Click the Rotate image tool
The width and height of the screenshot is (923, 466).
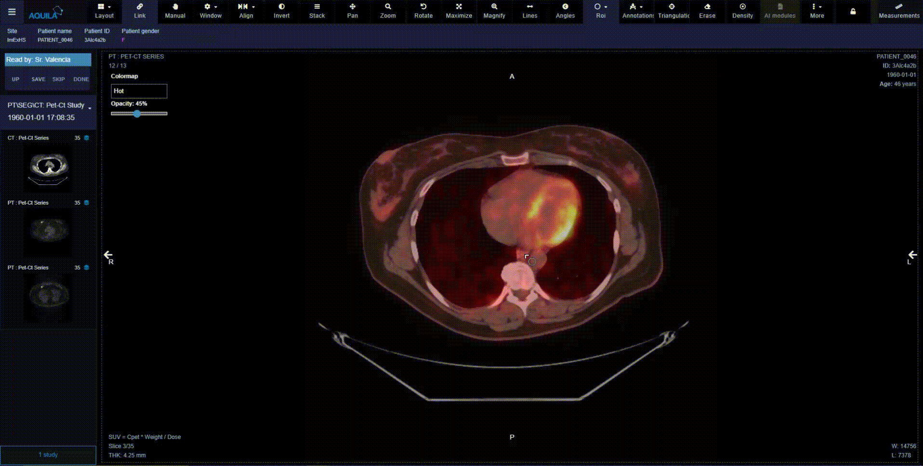click(x=423, y=11)
